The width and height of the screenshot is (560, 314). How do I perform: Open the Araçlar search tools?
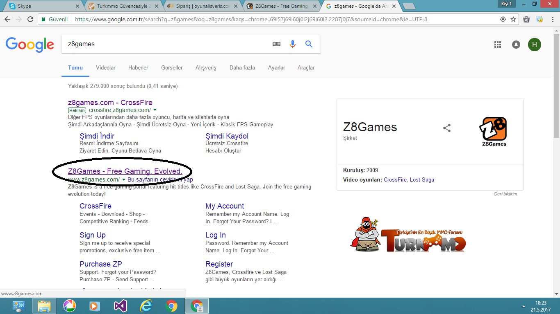tap(306, 67)
